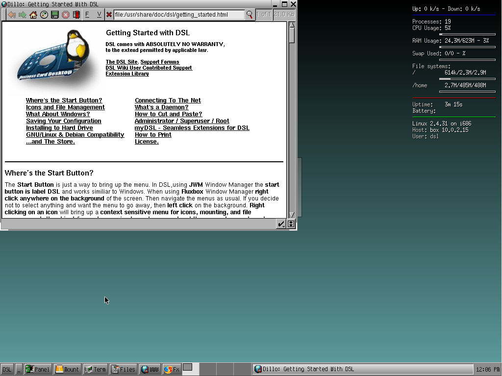Save the current page via floppy icon
The image size is (502, 376).
(x=54, y=15)
